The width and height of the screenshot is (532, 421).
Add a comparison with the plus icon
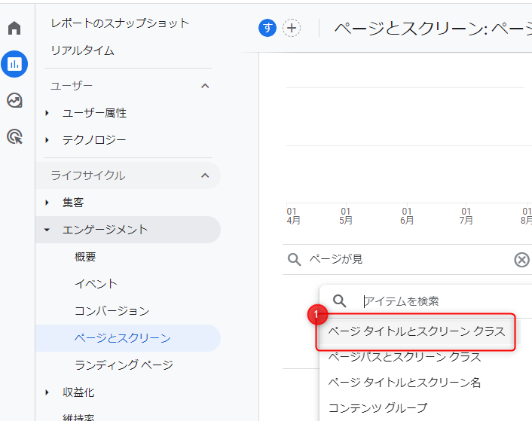[292, 28]
